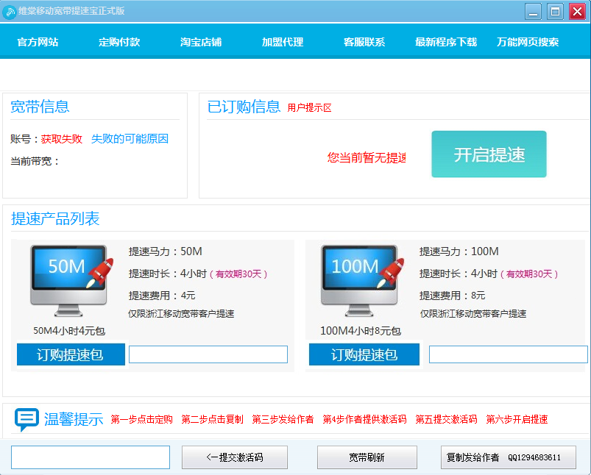Image resolution: width=591 pixels, height=475 pixels.
Task: Order the 100M package via 订购提速包
Action: coord(364,354)
